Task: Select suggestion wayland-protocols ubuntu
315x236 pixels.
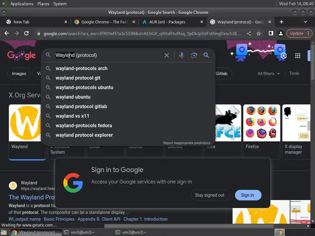Action: pyautogui.click(x=128, y=88)
